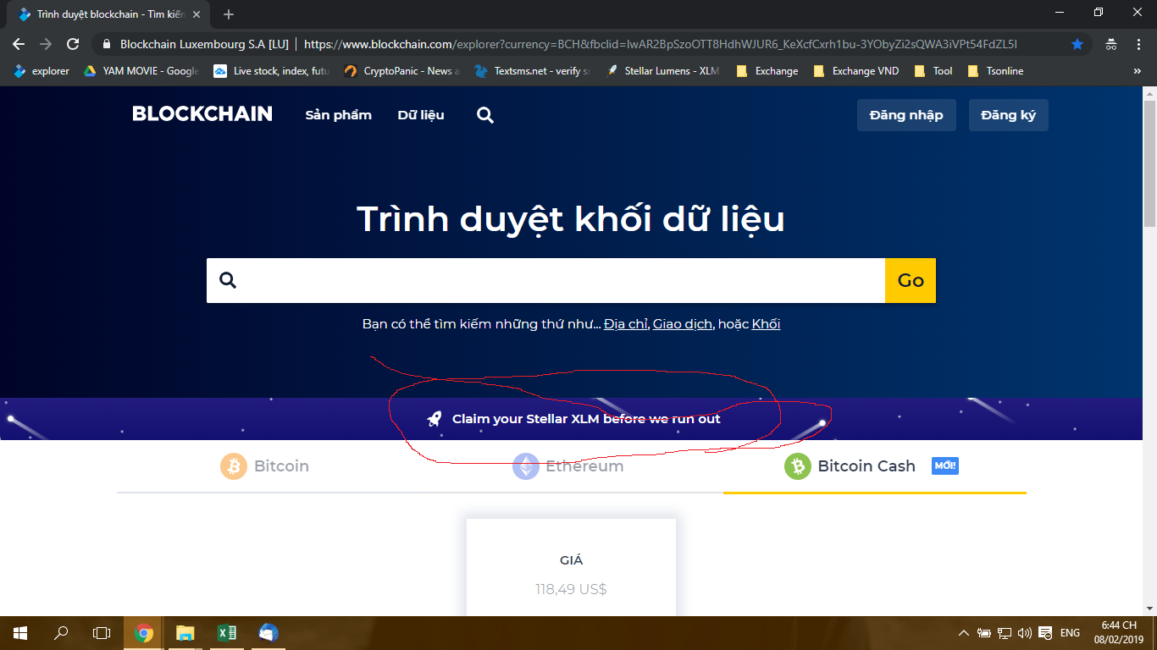Open the notifications tray icon
This screenshot has width=1157, height=650.
(1045, 633)
